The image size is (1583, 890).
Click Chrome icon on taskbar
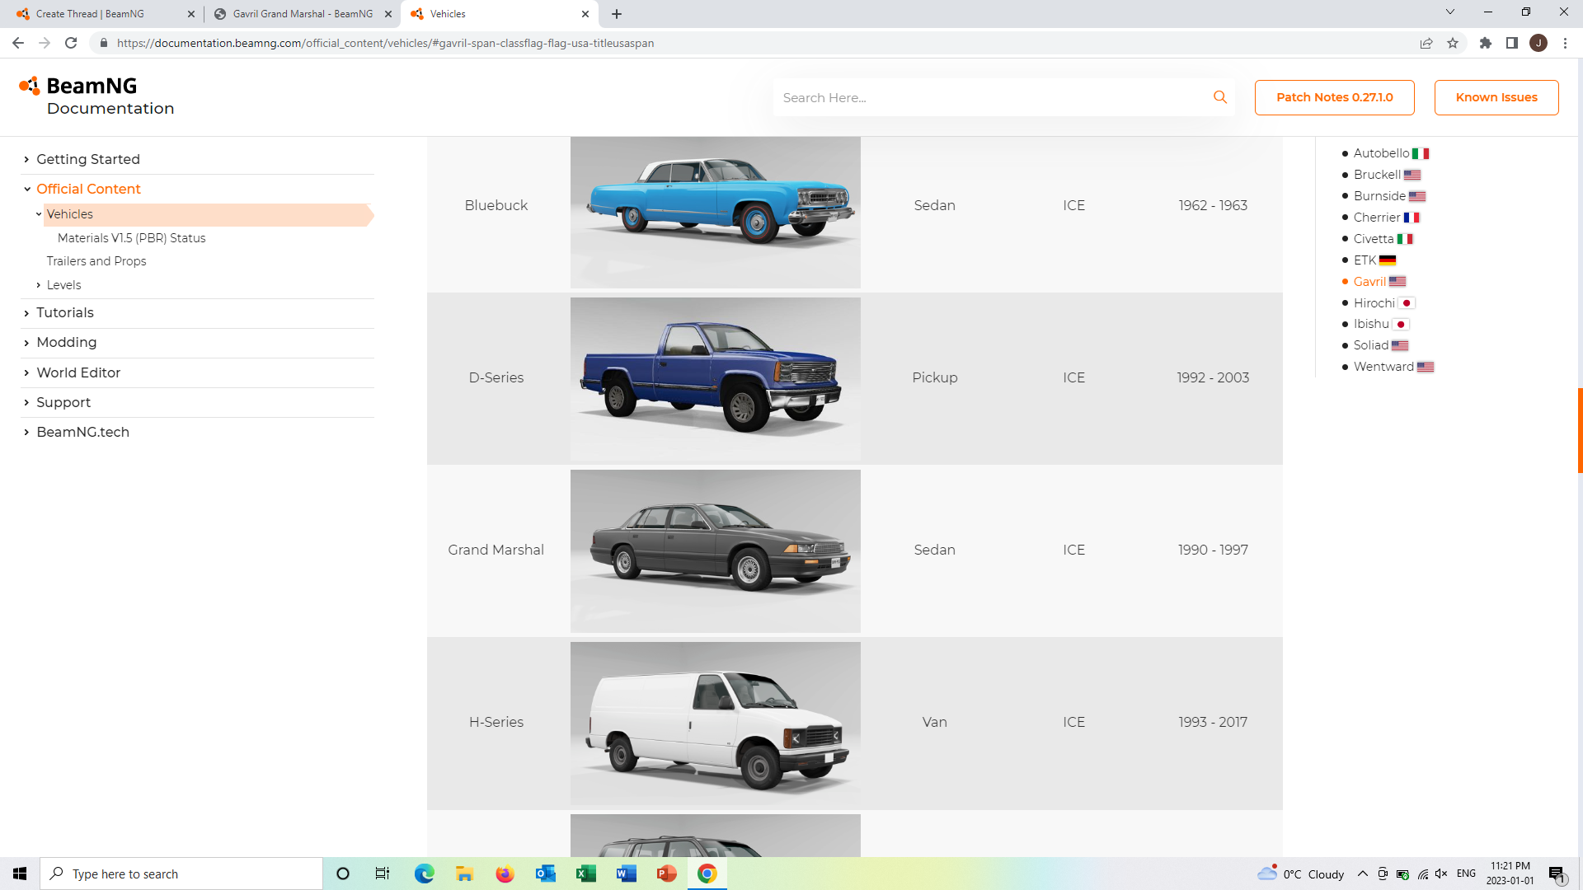pos(707,874)
